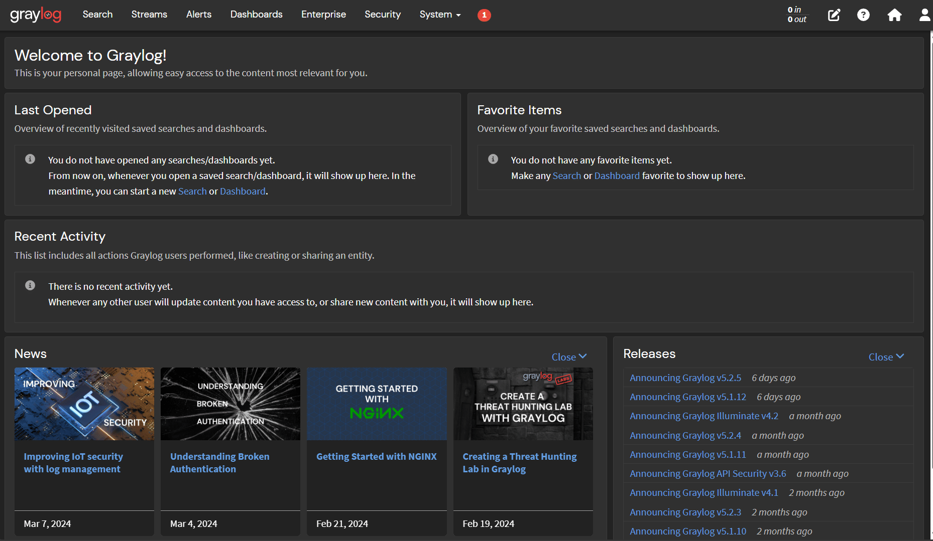933x541 pixels.
Task: Open Announcing Graylog API Security v3.6
Action: 708,473
